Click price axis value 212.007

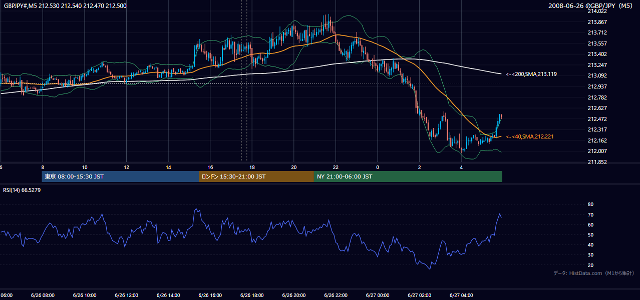[596, 151]
